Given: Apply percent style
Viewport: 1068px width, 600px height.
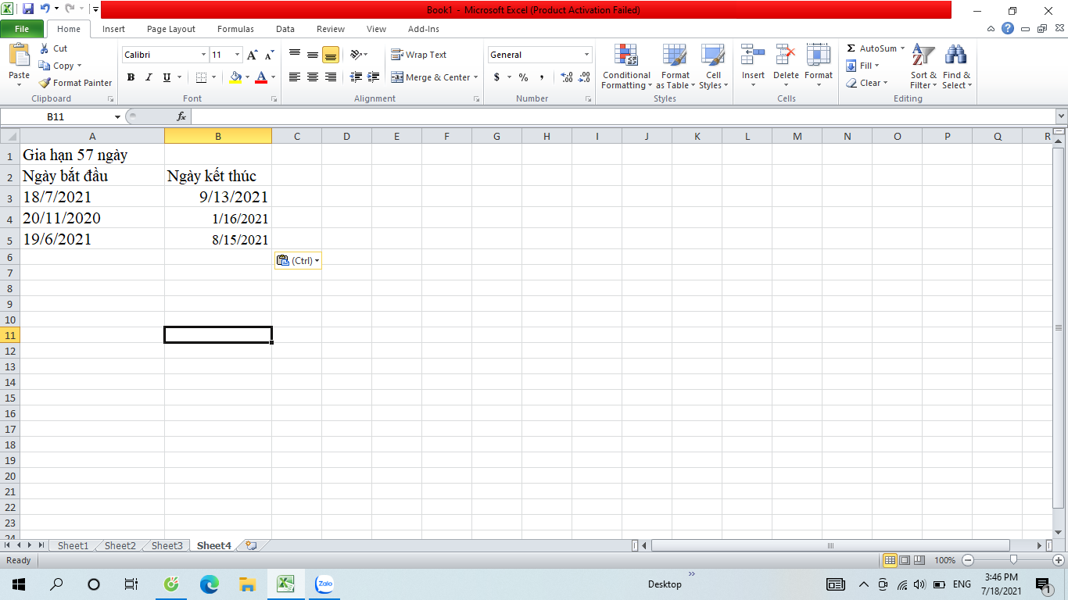Looking at the screenshot, I should [x=523, y=77].
